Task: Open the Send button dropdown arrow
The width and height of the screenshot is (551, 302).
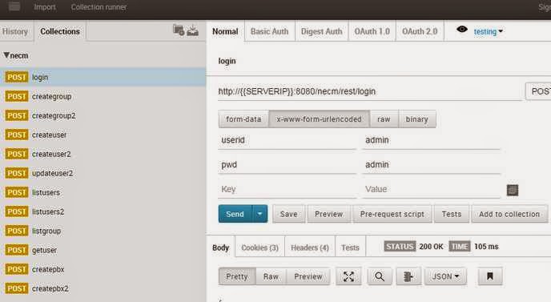Action: [259, 214]
